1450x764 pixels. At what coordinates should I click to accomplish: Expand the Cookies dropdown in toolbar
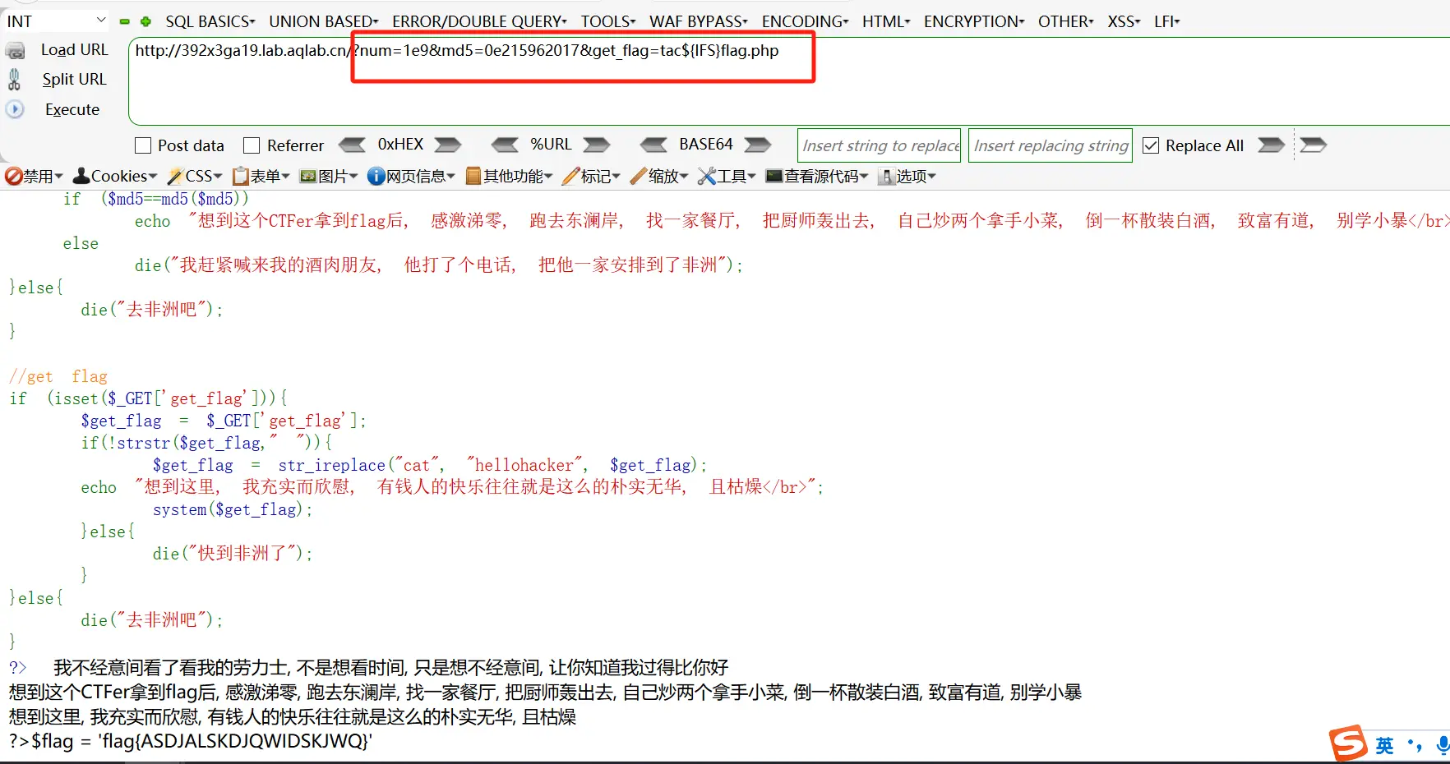(x=115, y=176)
